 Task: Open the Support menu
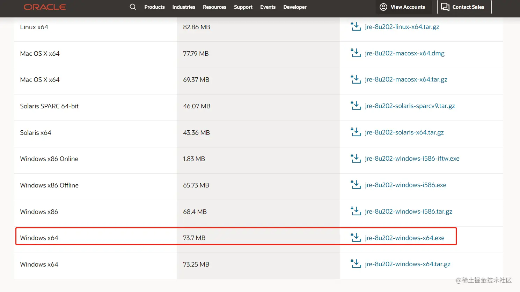[x=243, y=7]
